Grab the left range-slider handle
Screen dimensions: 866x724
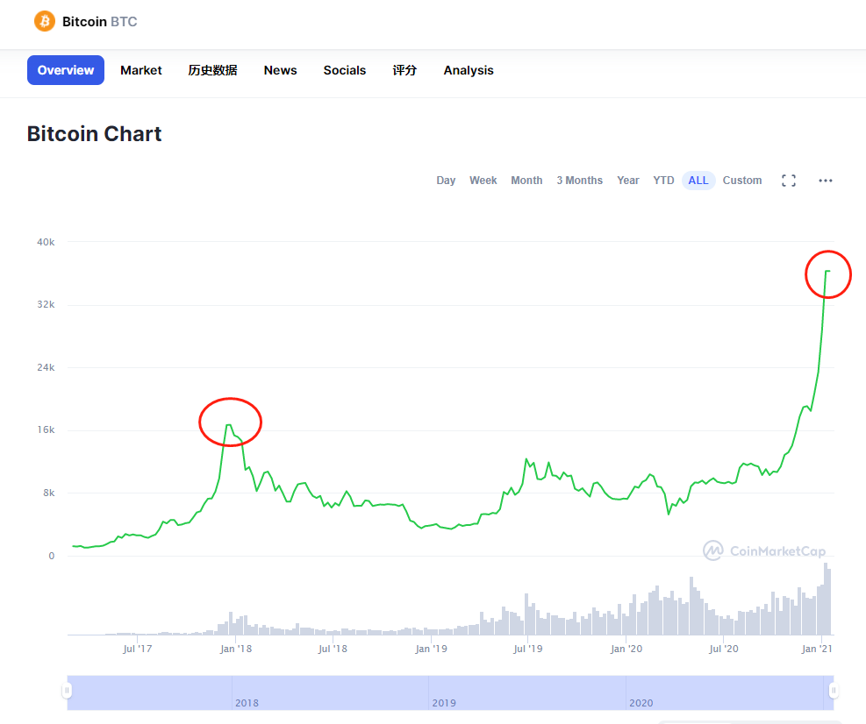click(67, 691)
